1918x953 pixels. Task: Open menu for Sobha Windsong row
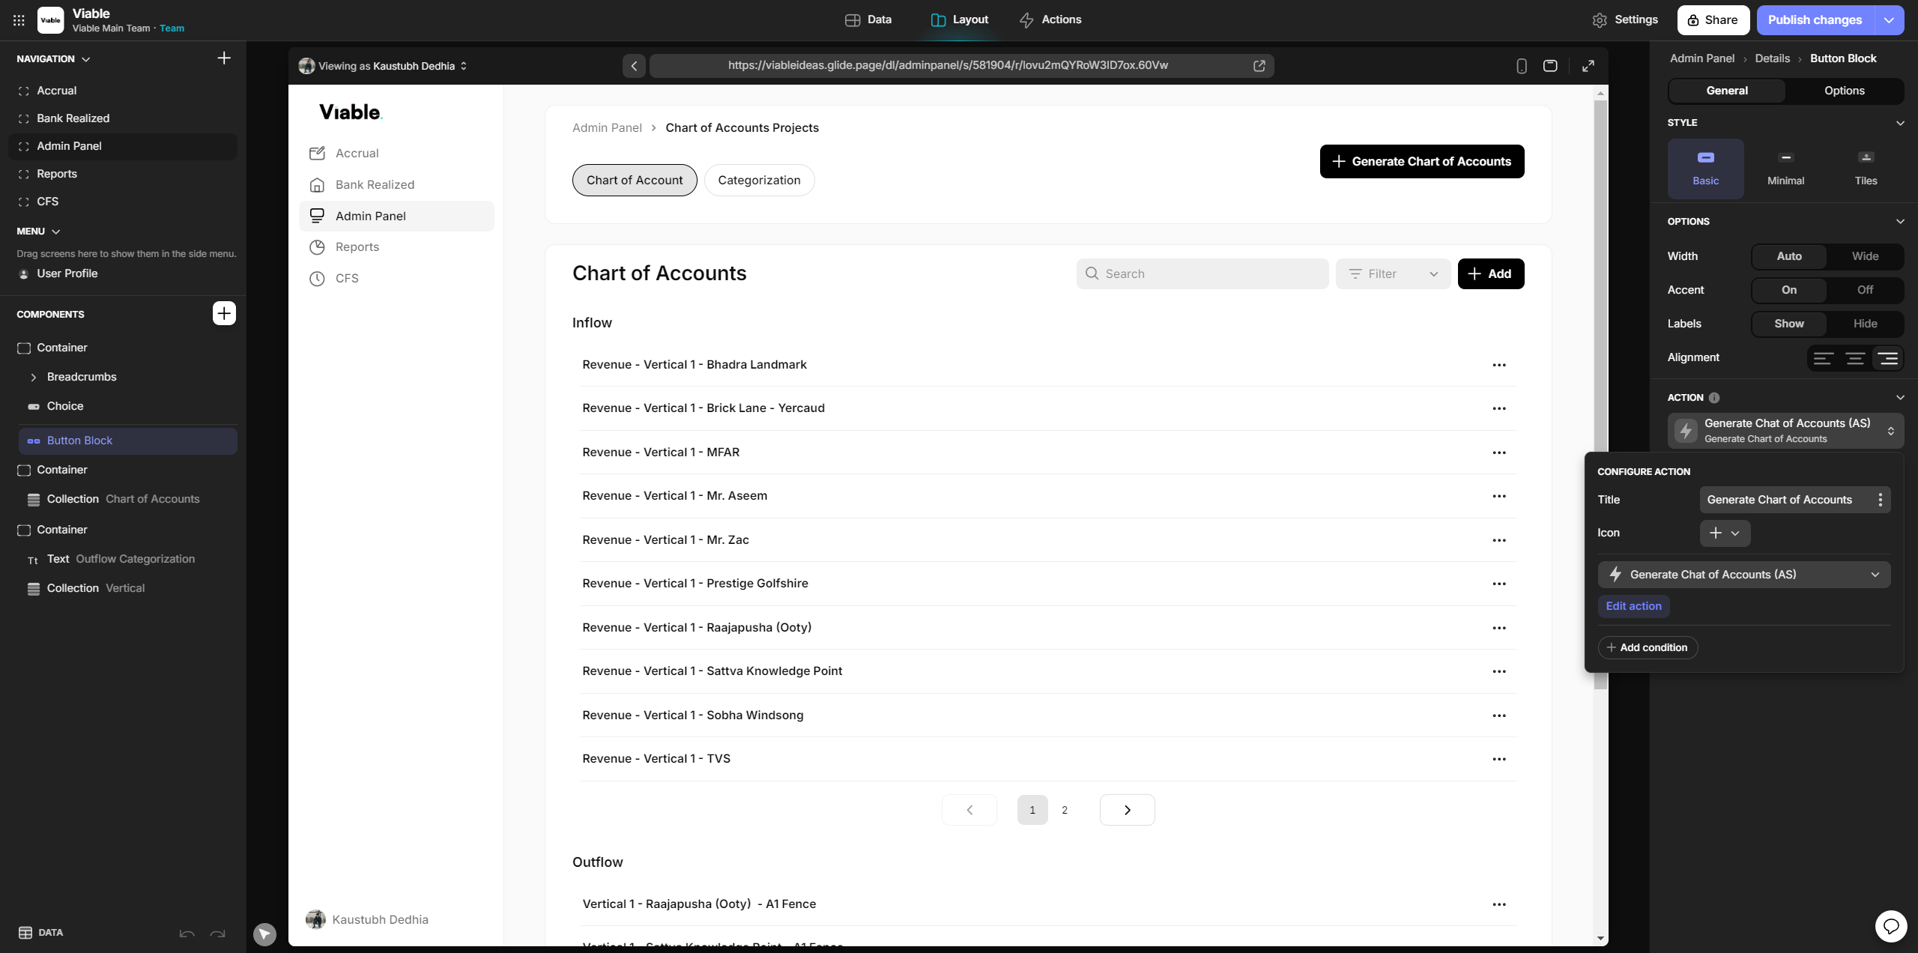pyautogui.click(x=1498, y=715)
